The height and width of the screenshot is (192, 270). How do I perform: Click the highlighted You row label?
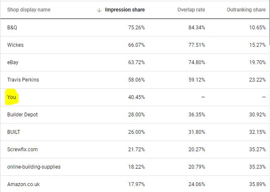pyautogui.click(x=11, y=97)
